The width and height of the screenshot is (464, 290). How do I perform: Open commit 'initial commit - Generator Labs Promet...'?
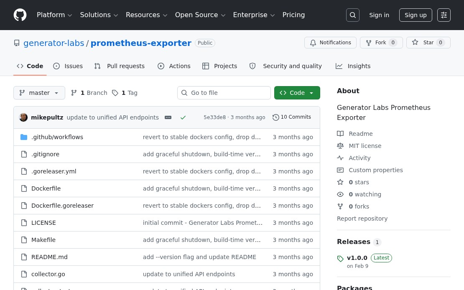coord(203,223)
